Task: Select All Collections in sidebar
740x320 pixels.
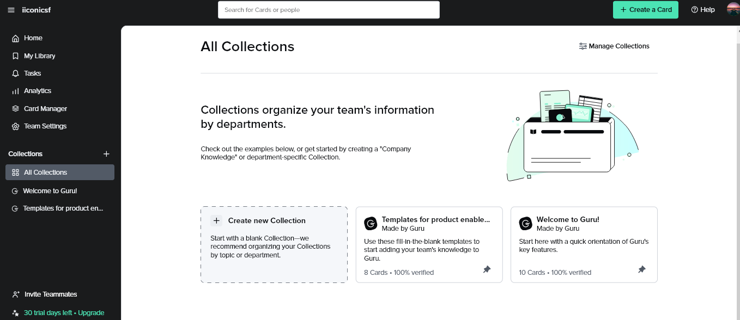Action: coord(60,173)
